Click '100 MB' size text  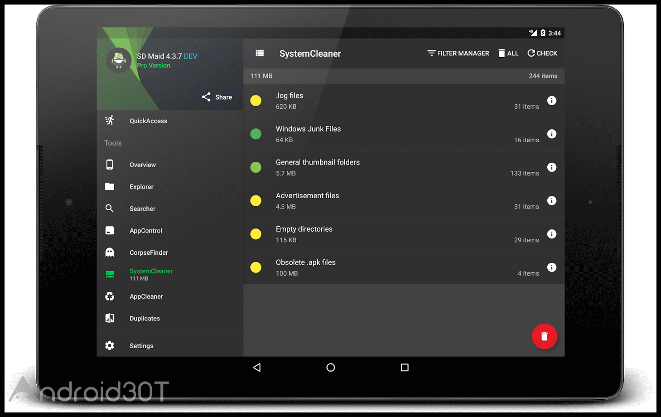click(287, 273)
